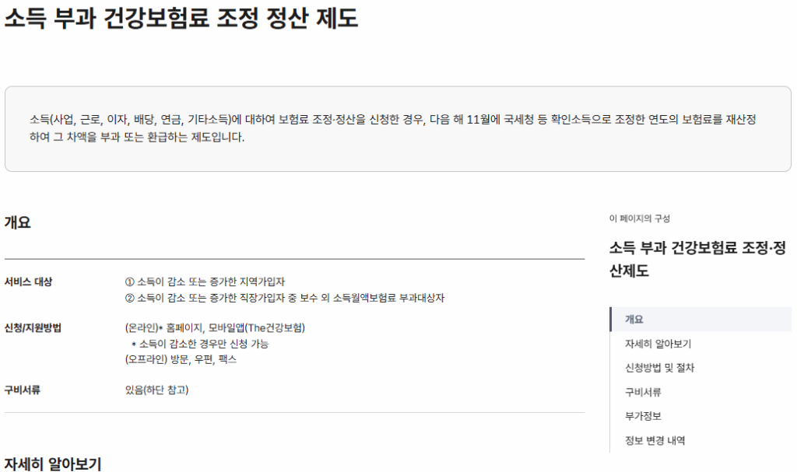The height and width of the screenshot is (472, 797).
Task: Click the main page title heading
Action: 181,19
